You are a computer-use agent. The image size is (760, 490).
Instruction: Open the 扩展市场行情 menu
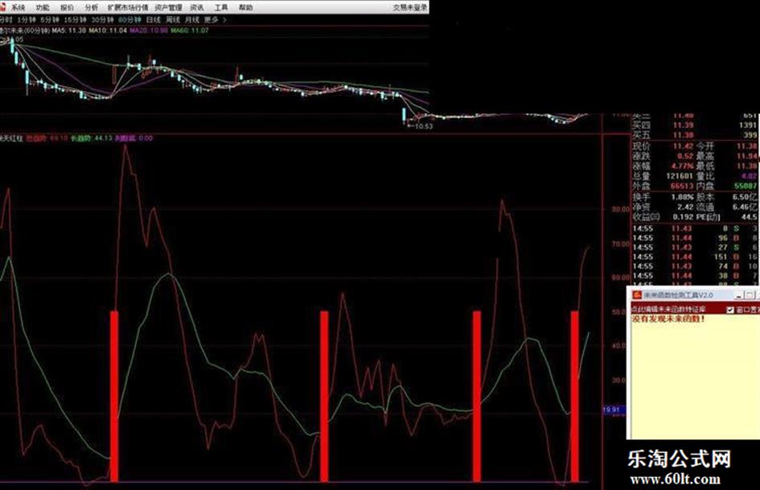pos(128,8)
